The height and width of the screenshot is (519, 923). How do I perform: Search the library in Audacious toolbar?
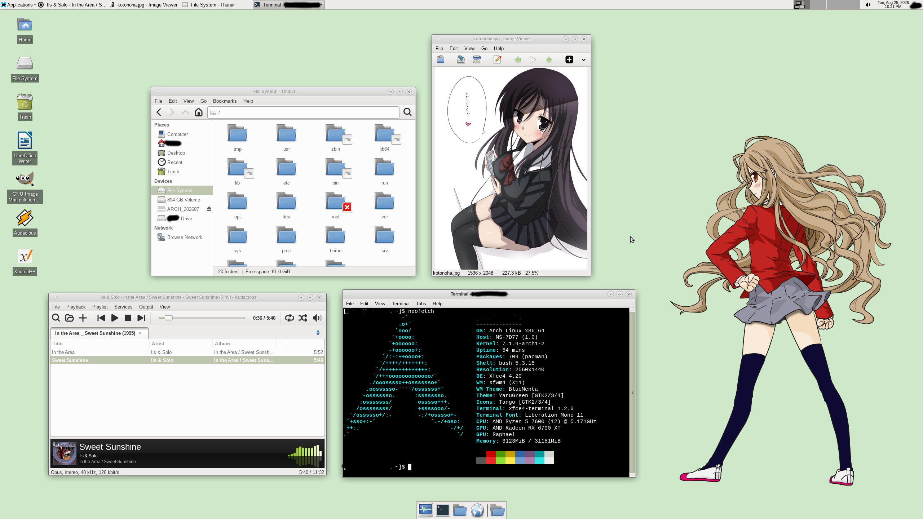tap(56, 318)
